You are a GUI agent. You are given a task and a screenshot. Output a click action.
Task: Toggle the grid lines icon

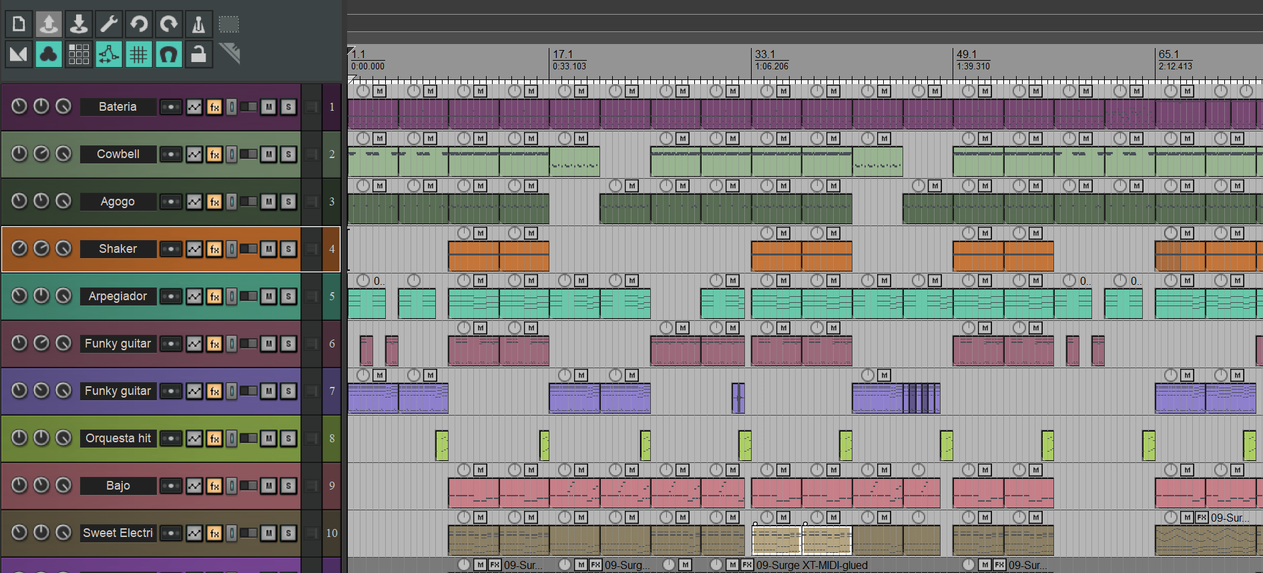tap(139, 54)
